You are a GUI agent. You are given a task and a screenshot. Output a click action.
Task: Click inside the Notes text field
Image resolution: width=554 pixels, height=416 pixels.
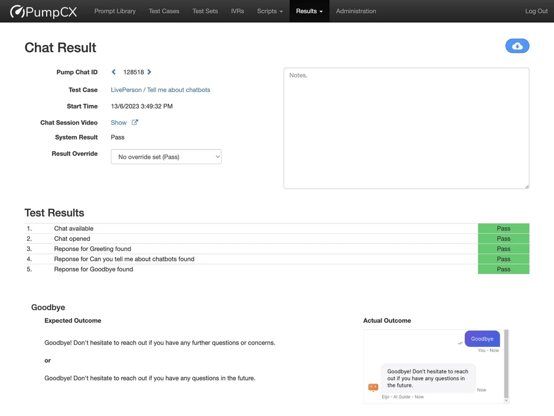coord(406,127)
